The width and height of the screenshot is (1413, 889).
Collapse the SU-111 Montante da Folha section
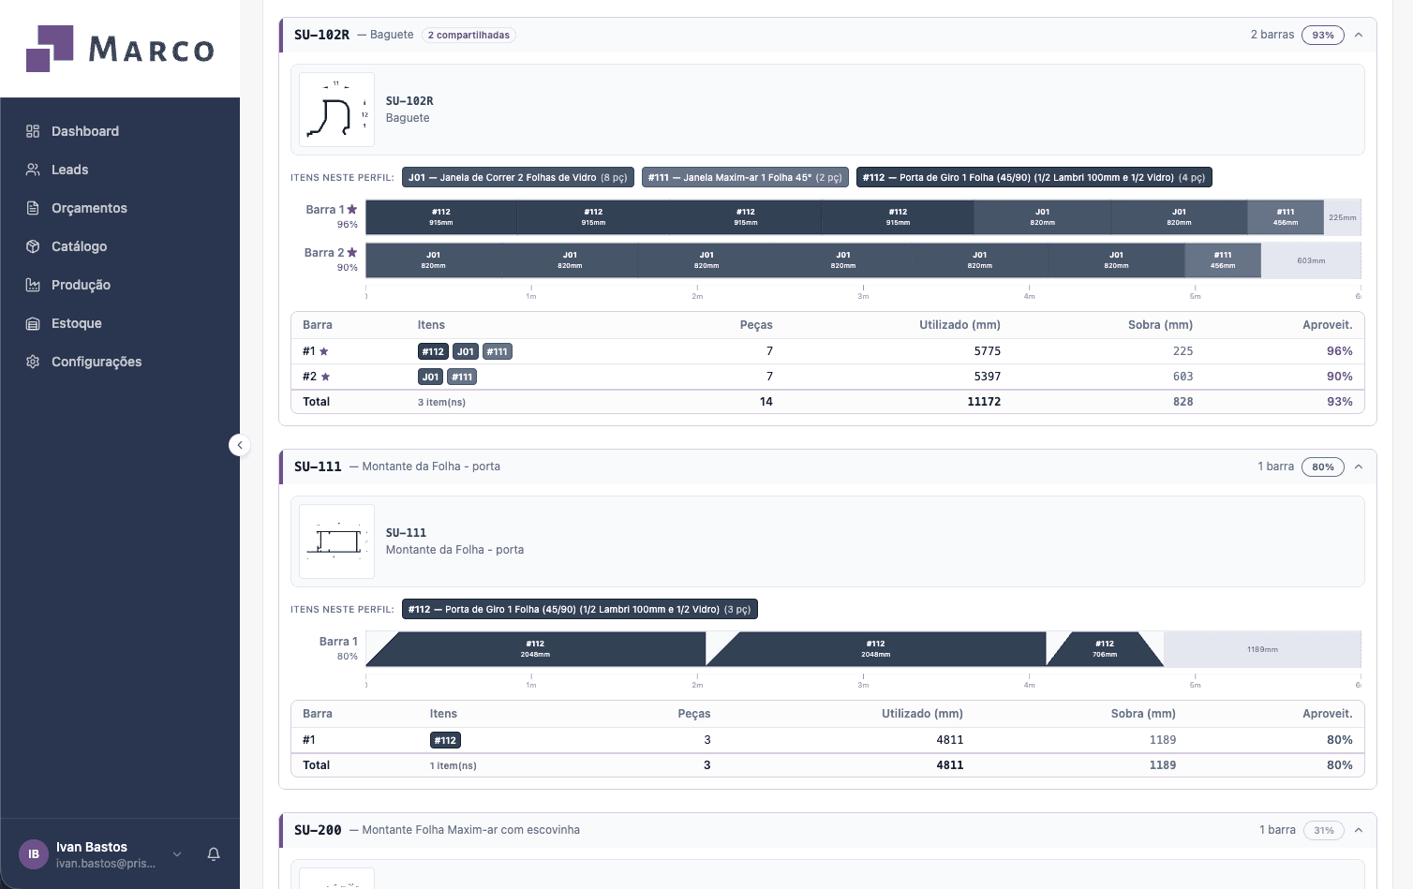pyautogui.click(x=1359, y=467)
